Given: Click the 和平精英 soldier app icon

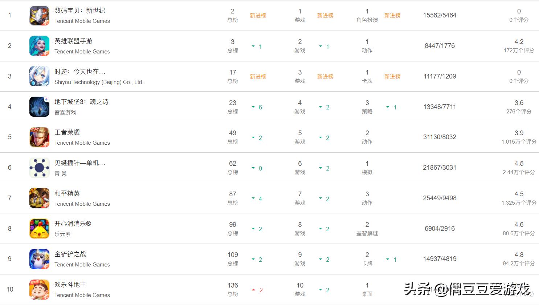Looking at the screenshot, I should point(39,198).
